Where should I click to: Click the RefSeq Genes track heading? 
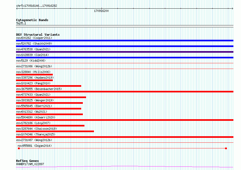[x=28, y=161]
